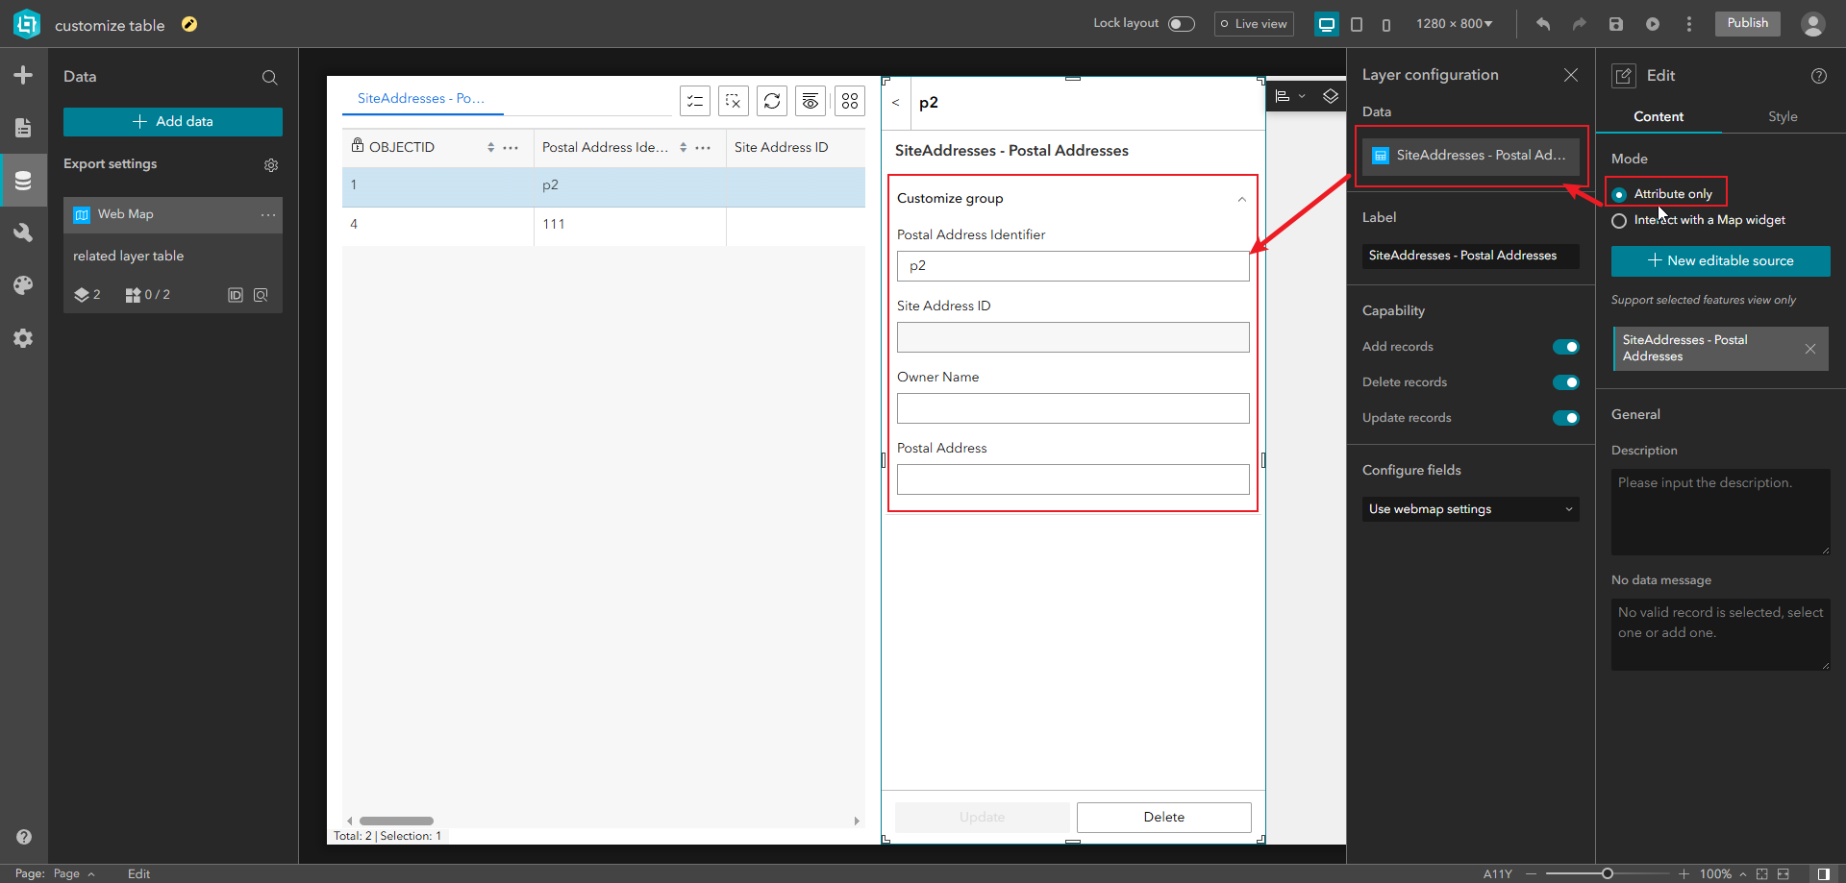1846x883 pixels.
Task: Switch to the Style tab
Action: pyautogui.click(x=1783, y=116)
